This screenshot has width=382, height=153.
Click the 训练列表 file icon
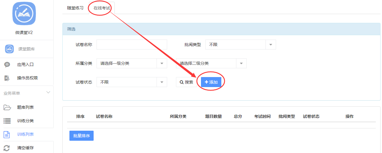click(x=6, y=134)
